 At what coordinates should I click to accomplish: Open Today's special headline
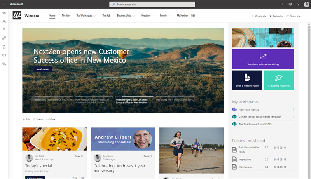pos(38,166)
